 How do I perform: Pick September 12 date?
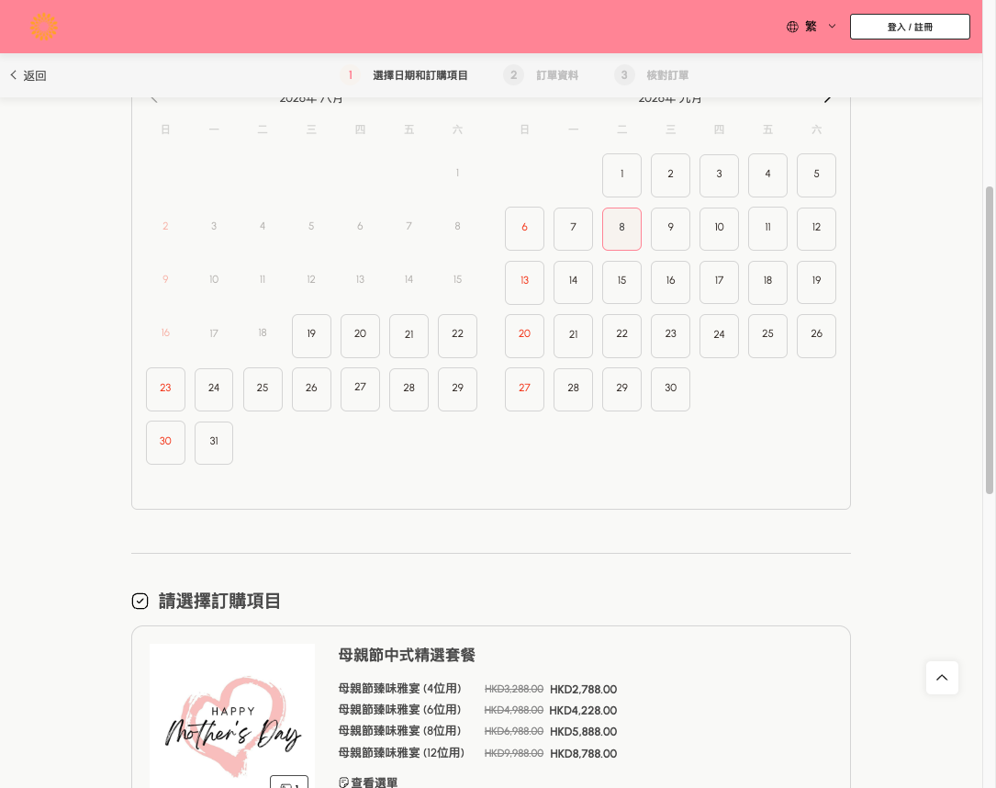[x=816, y=229]
